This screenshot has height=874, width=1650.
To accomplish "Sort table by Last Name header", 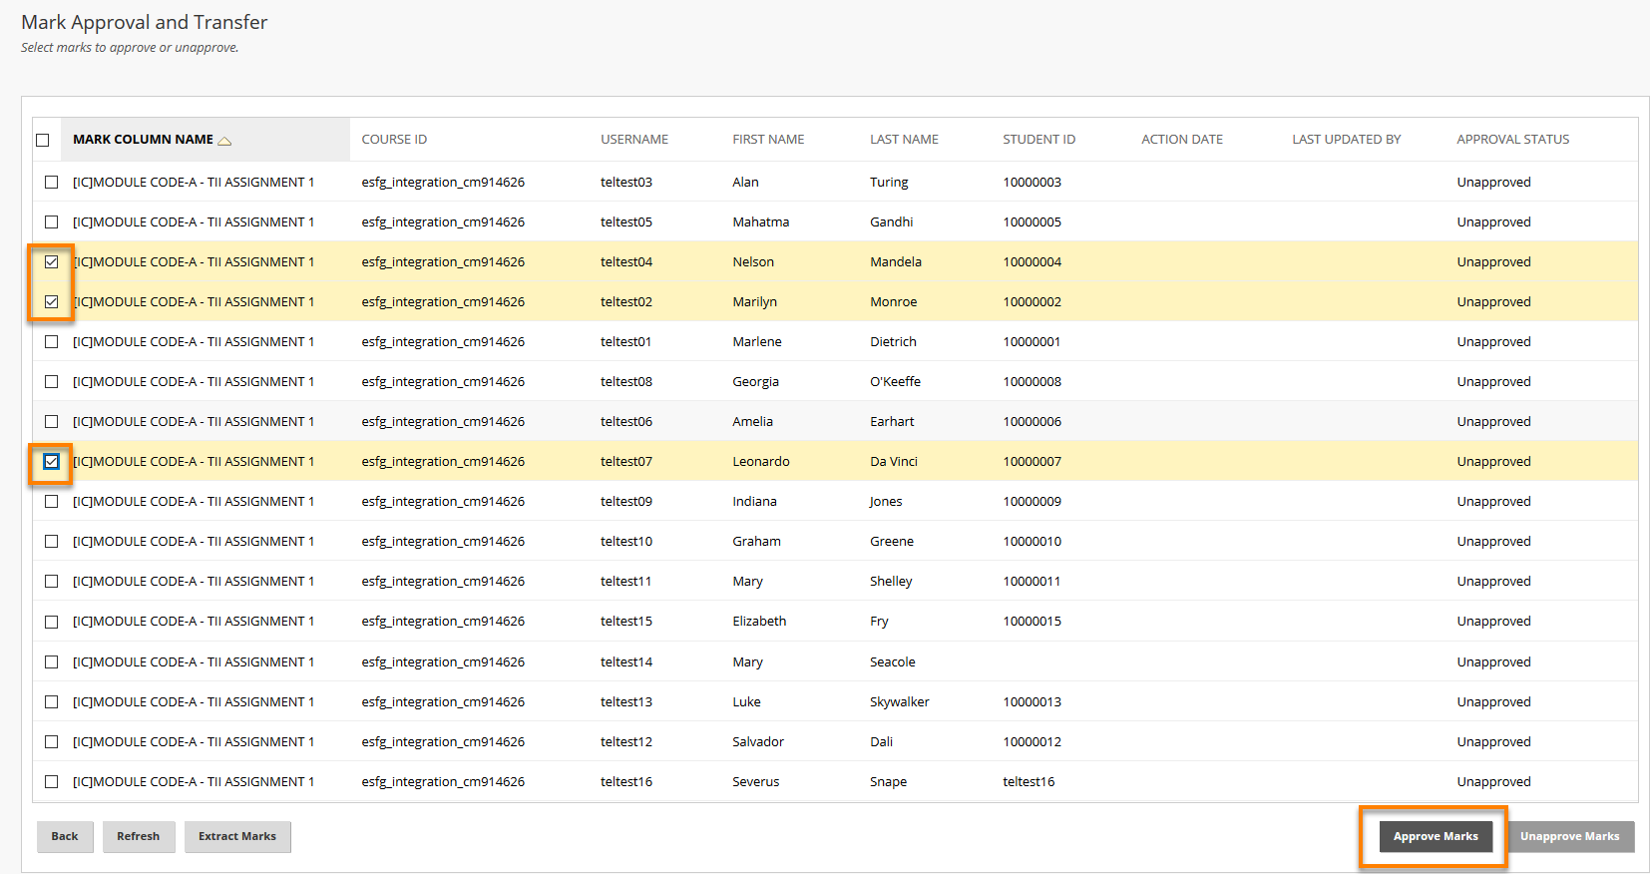I will click(904, 140).
